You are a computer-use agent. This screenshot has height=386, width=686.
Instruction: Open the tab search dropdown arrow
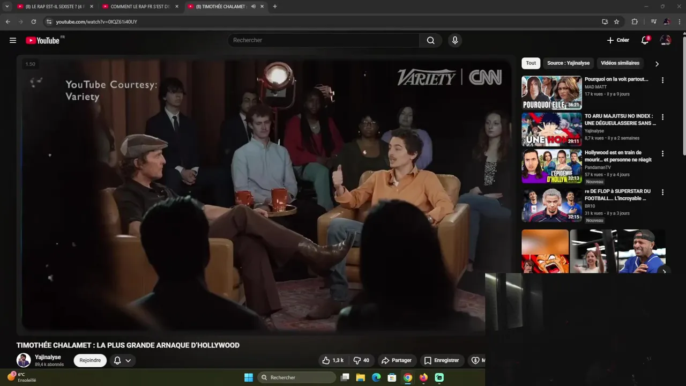point(7,6)
